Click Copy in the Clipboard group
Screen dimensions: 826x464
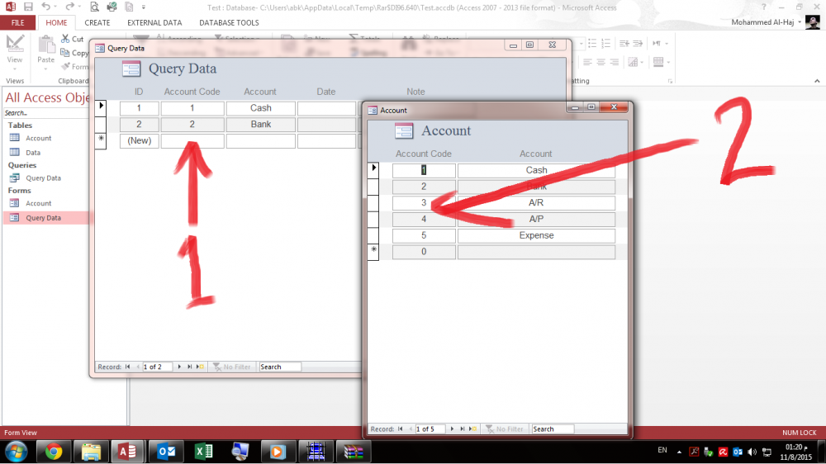(x=74, y=53)
